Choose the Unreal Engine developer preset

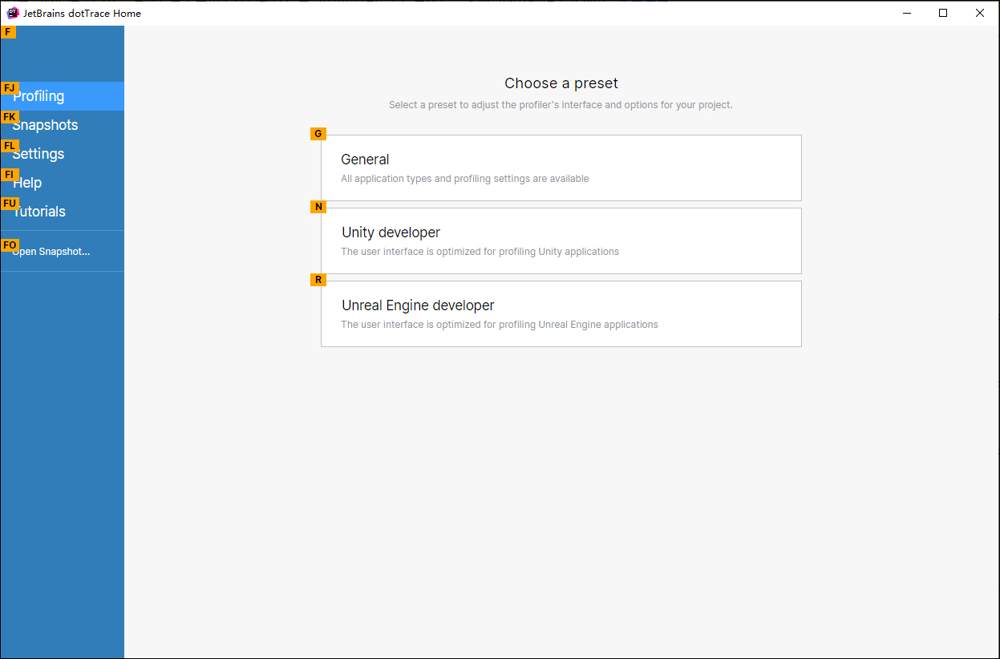[x=417, y=305]
